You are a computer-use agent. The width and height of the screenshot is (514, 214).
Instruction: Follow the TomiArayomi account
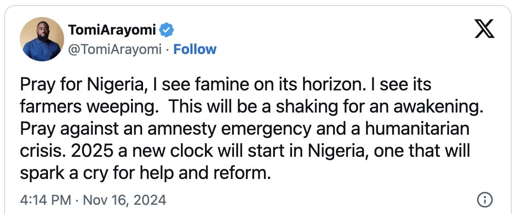point(195,49)
